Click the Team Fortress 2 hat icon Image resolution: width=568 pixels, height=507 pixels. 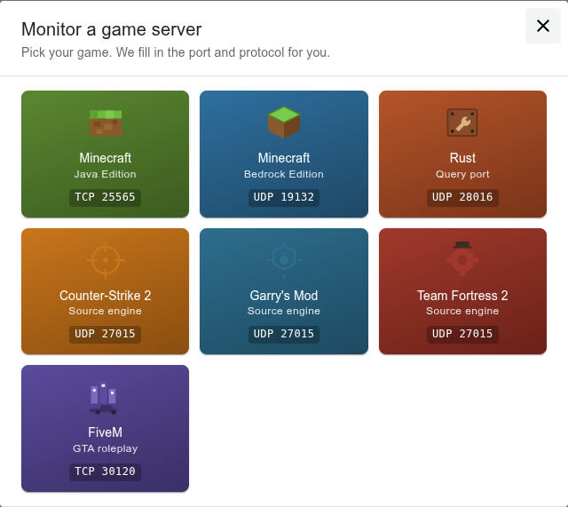pos(462,258)
